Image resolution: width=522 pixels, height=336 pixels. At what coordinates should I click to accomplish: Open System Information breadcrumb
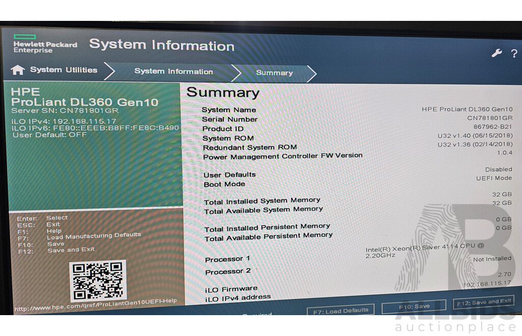coord(173,71)
